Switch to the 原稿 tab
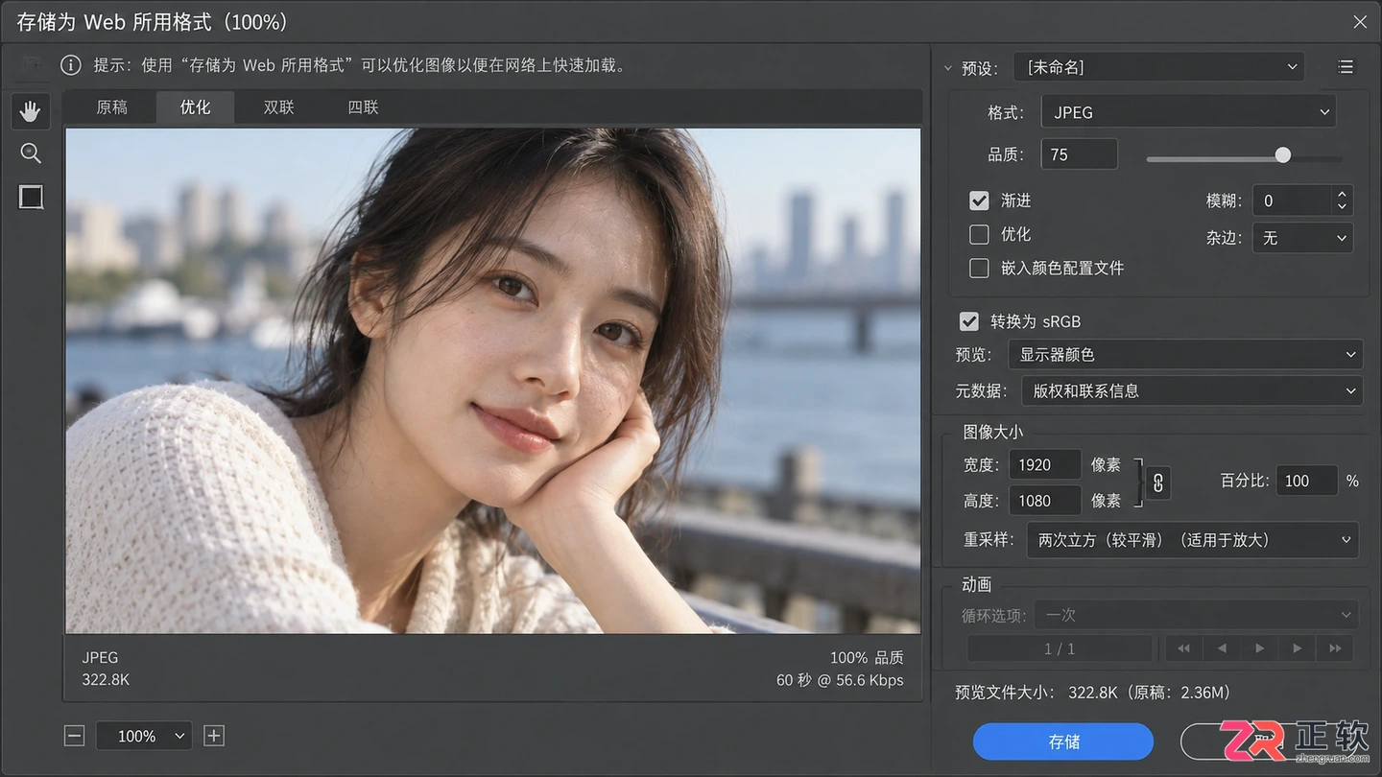 pyautogui.click(x=111, y=107)
